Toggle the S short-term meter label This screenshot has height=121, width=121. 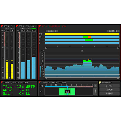pyautogui.click(x=28, y=29)
